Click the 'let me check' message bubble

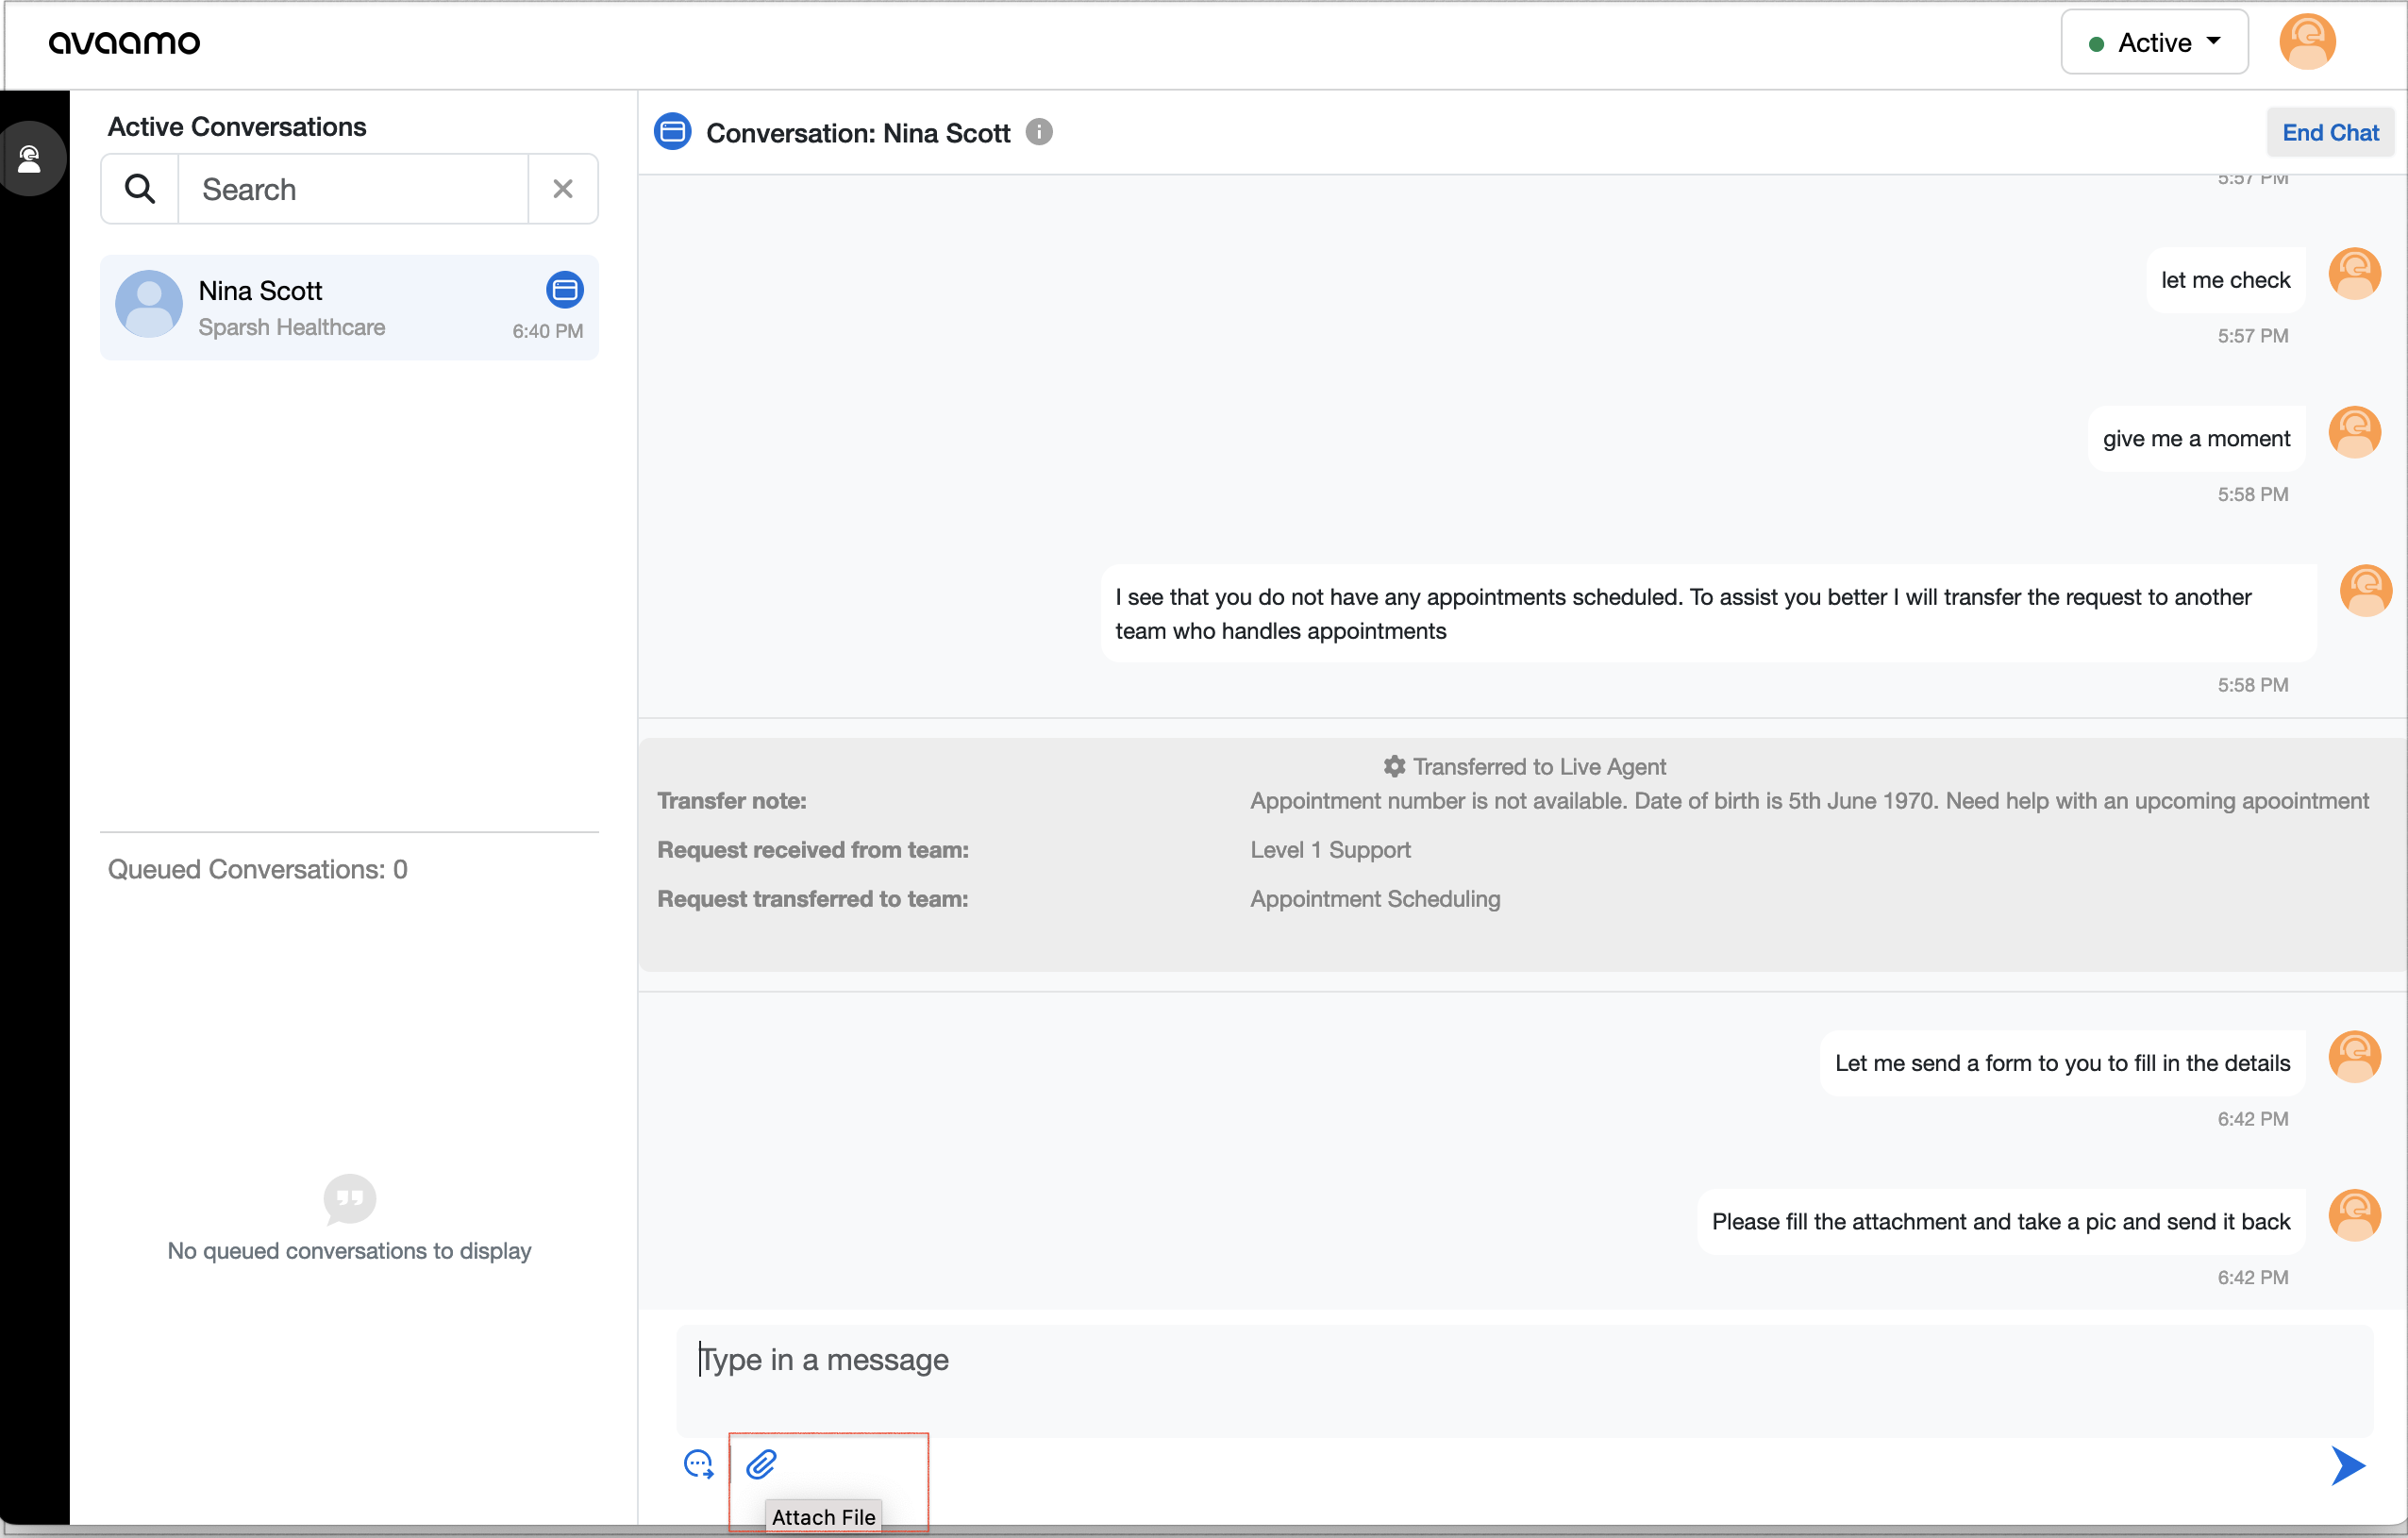pyautogui.click(x=2224, y=280)
